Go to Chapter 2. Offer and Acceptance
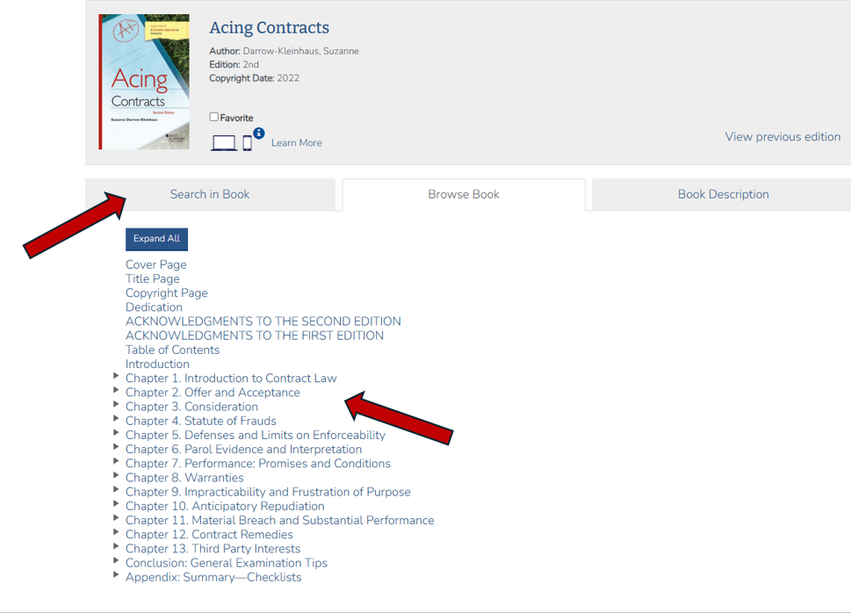Screen dimensions: 851x613 pyautogui.click(x=213, y=393)
